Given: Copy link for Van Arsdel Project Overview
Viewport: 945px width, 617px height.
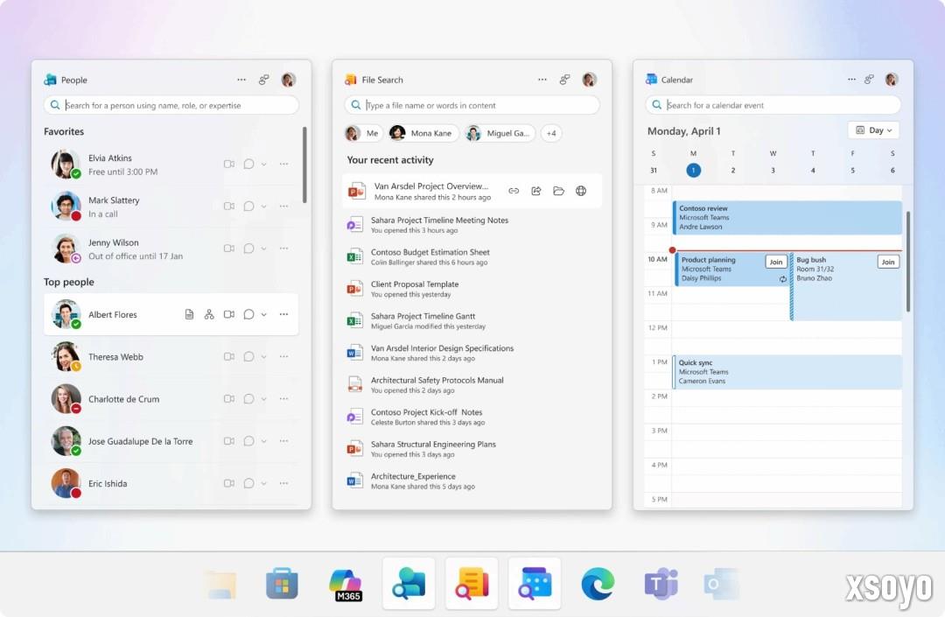Looking at the screenshot, I should 514,191.
